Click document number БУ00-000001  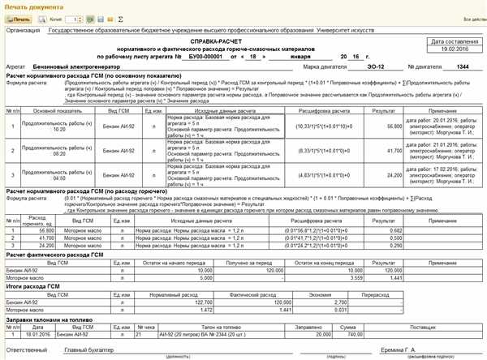pyautogui.click(x=205, y=57)
